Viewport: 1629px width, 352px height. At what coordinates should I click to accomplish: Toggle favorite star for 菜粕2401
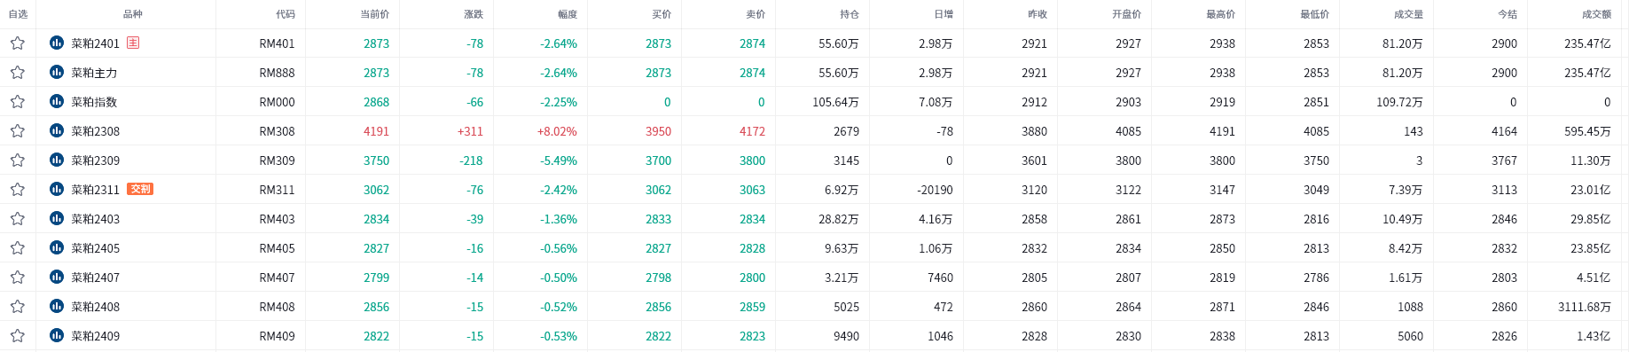(17, 43)
